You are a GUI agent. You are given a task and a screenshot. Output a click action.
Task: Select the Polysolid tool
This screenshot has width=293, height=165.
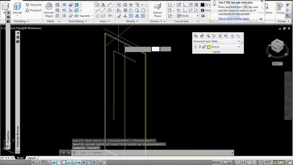pos(33,5)
